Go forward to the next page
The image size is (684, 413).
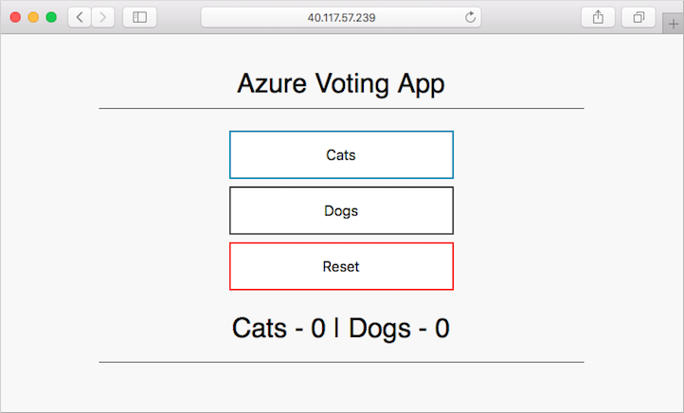pos(103,17)
